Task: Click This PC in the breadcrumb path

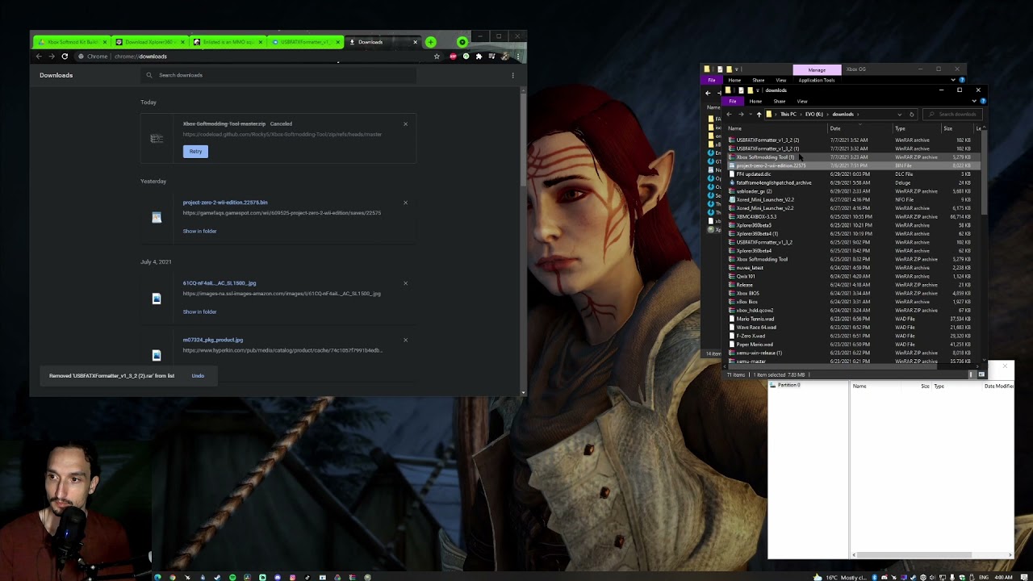Action: pos(788,114)
